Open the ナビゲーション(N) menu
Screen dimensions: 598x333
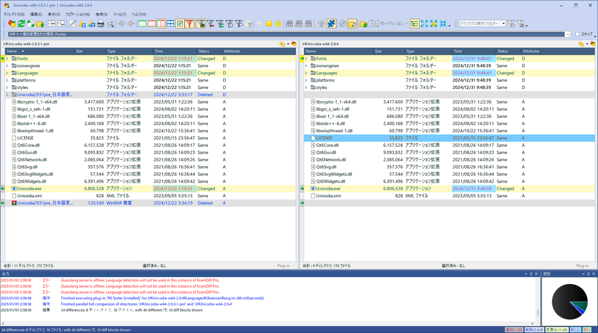click(x=77, y=14)
